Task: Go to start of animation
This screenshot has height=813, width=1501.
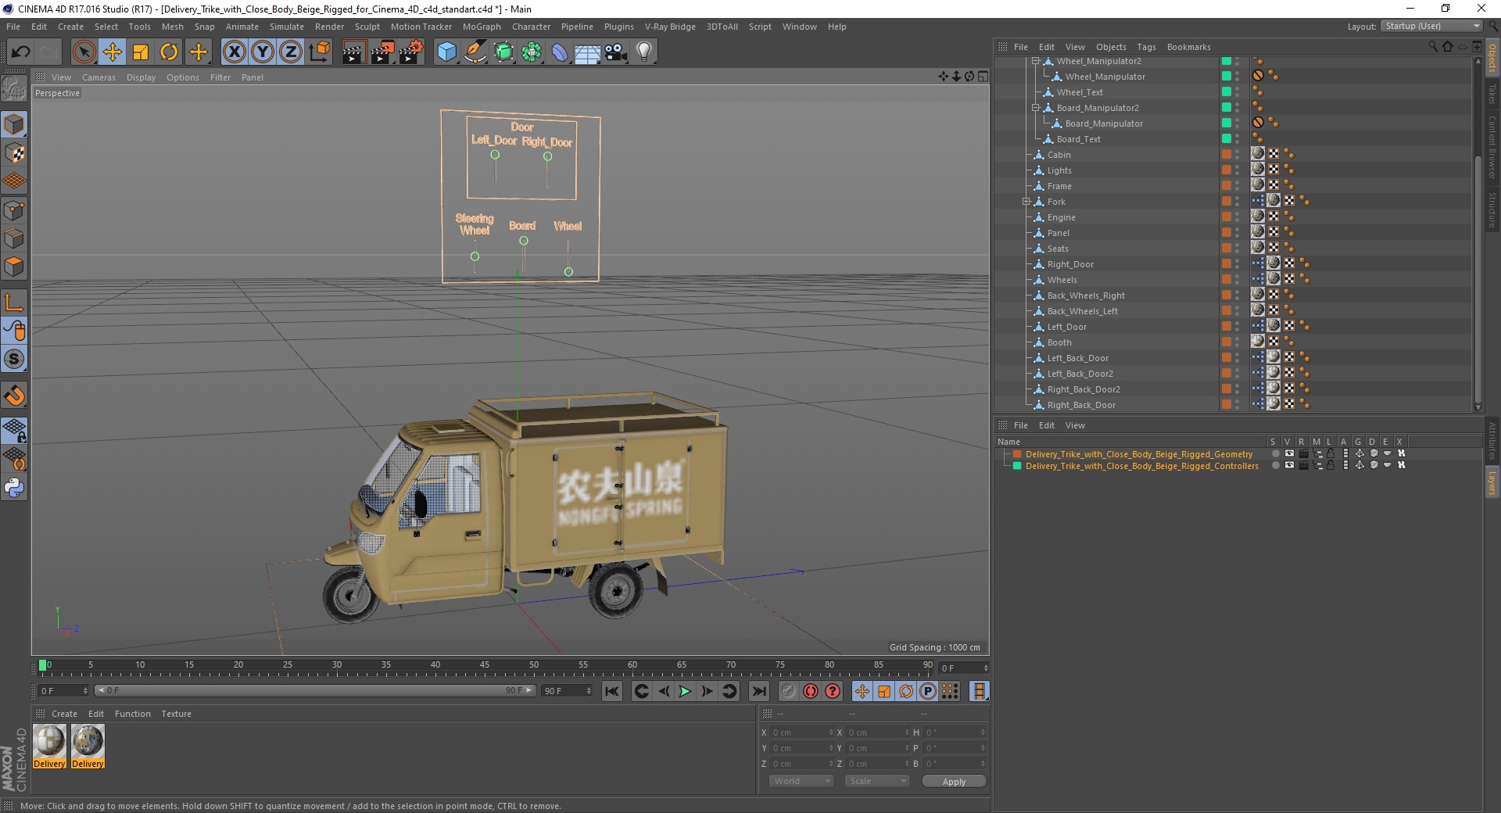Action: pyautogui.click(x=612, y=691)
